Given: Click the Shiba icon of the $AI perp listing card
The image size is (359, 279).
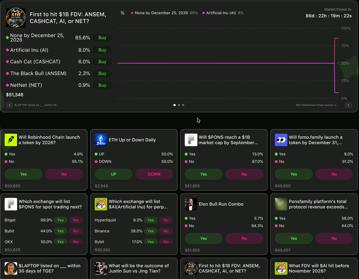Looking at the screenshot, I should click(101, 204).
